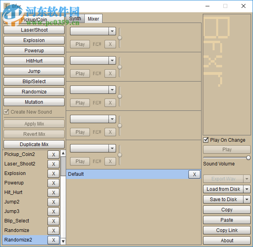Toggle Create New Sound checkbox
The width and height of the screenshot is (253, 247).
click(6, 112)
